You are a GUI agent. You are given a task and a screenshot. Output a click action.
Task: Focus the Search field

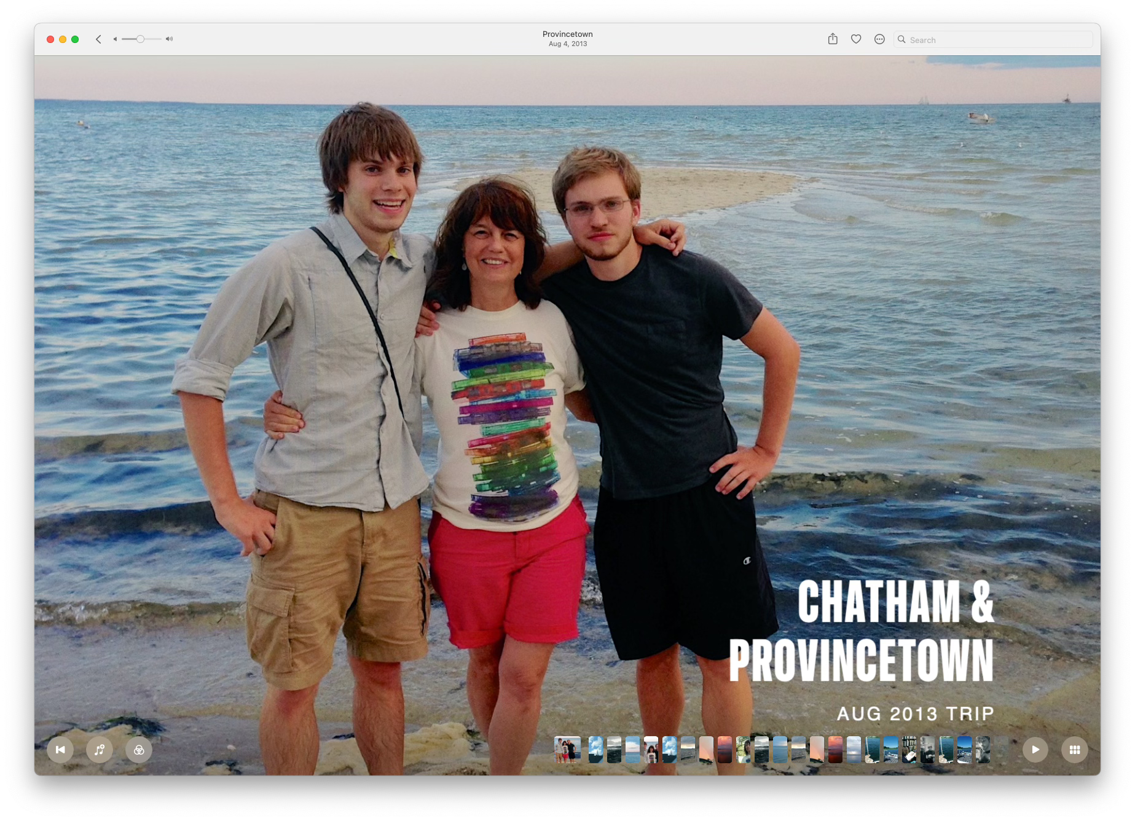pyautogui.click(x=993, y=40)
